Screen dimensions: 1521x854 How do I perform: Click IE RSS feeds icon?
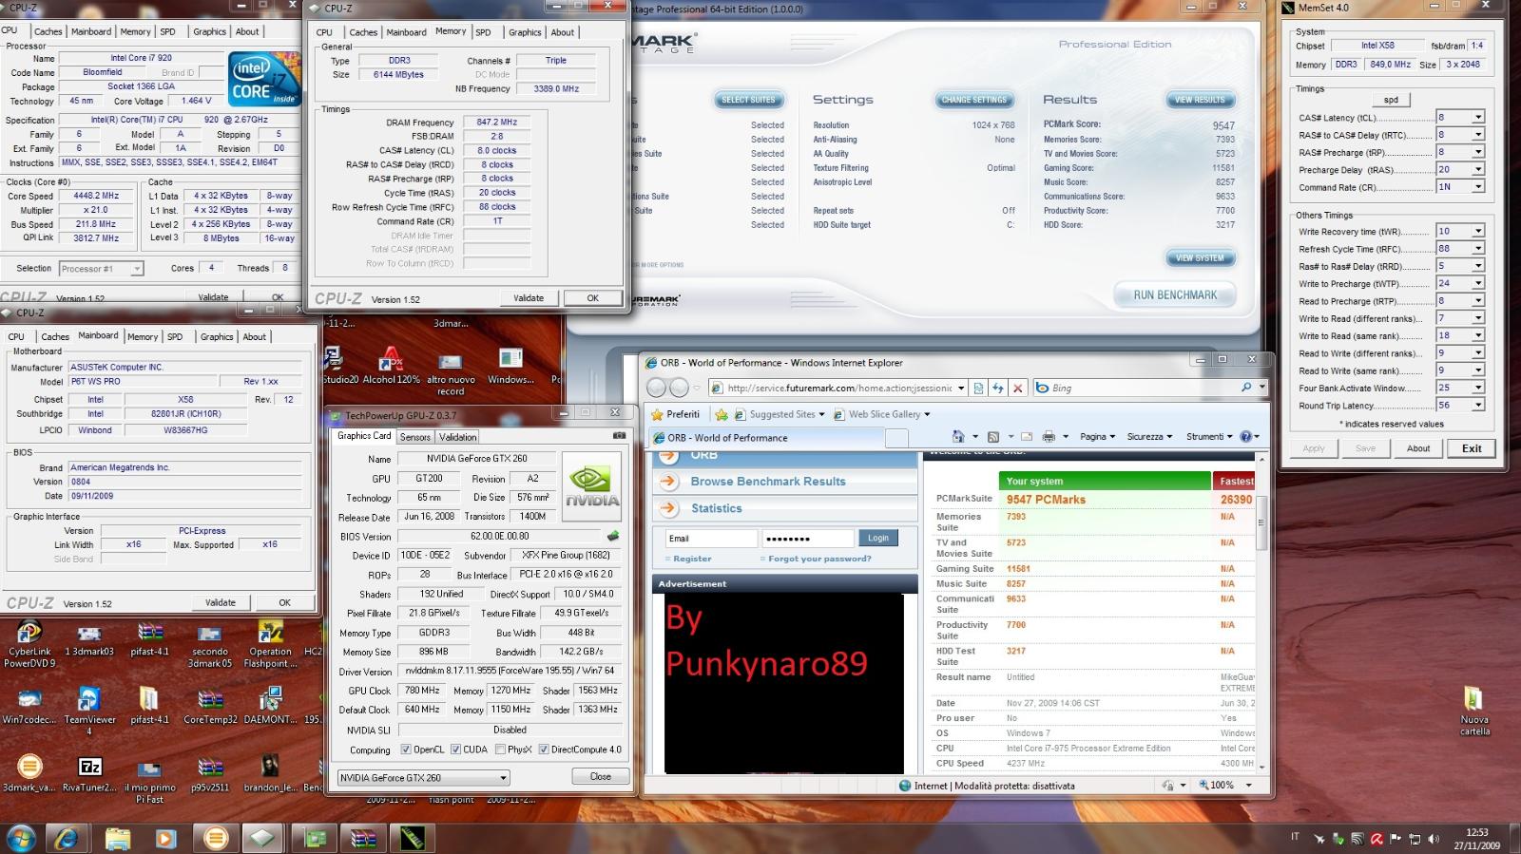coord(993,437)
